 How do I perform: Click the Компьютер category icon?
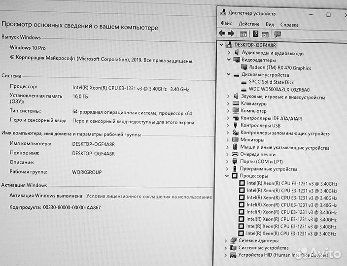click(x=236, y=110)
